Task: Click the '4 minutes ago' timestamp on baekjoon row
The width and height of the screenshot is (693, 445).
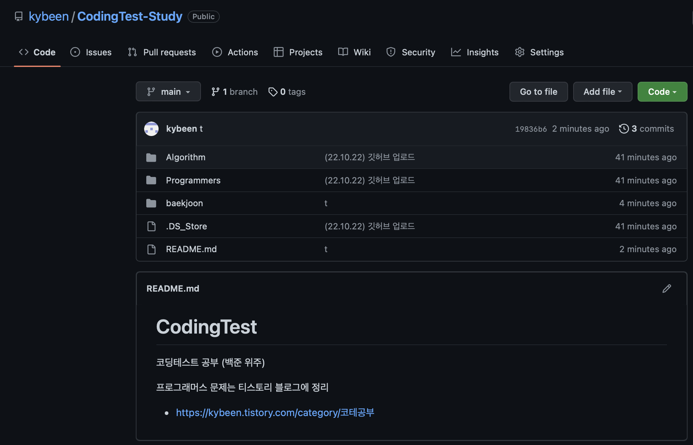Action: (x=648, y=203)
